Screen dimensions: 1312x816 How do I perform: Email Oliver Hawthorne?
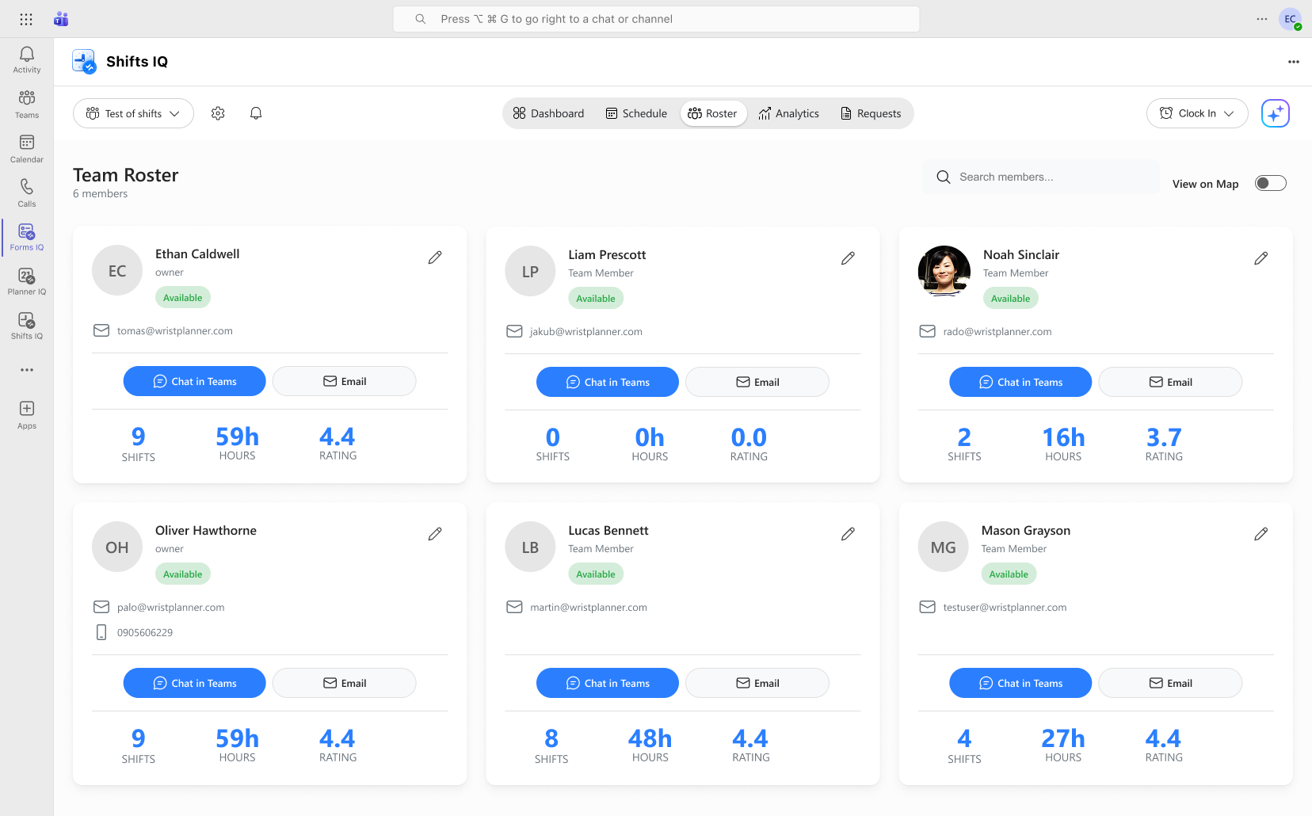click(345, 683)
